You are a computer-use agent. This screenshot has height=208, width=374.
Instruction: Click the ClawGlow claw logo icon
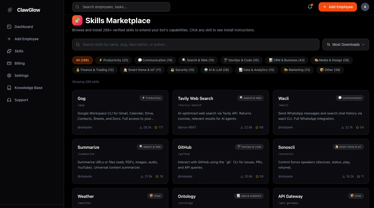10,10
